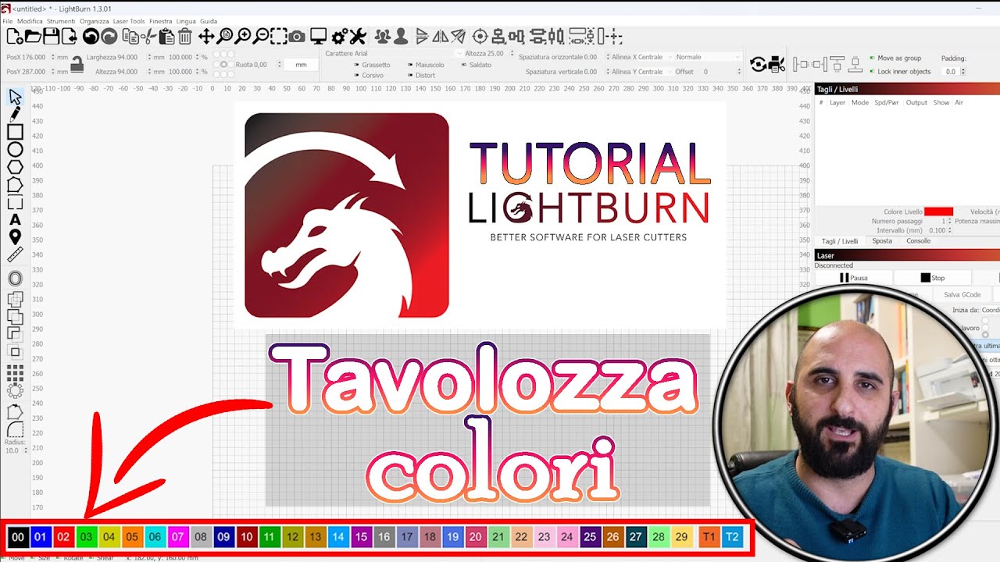Click the Pausa button
The image size is (1000, 562).
click(x=853, y=278)
